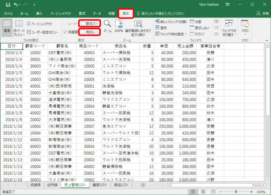Click the zoom slider handle
The height and width of the screenshot is (195, 271).
click(x=236, y=192)
